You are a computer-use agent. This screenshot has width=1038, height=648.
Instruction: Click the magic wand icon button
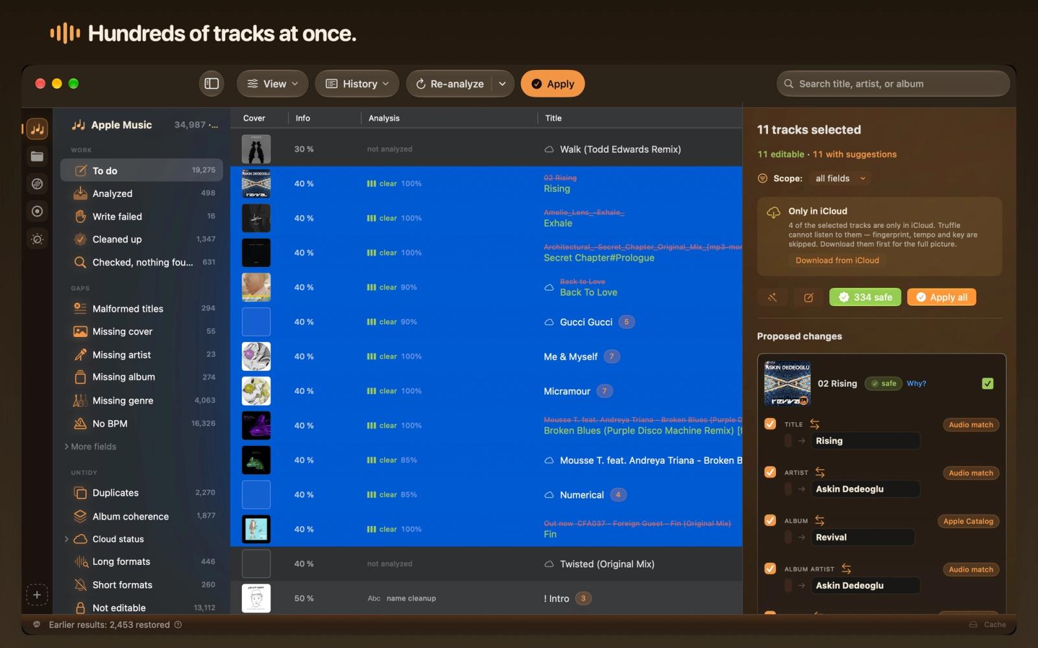point(772,297)
